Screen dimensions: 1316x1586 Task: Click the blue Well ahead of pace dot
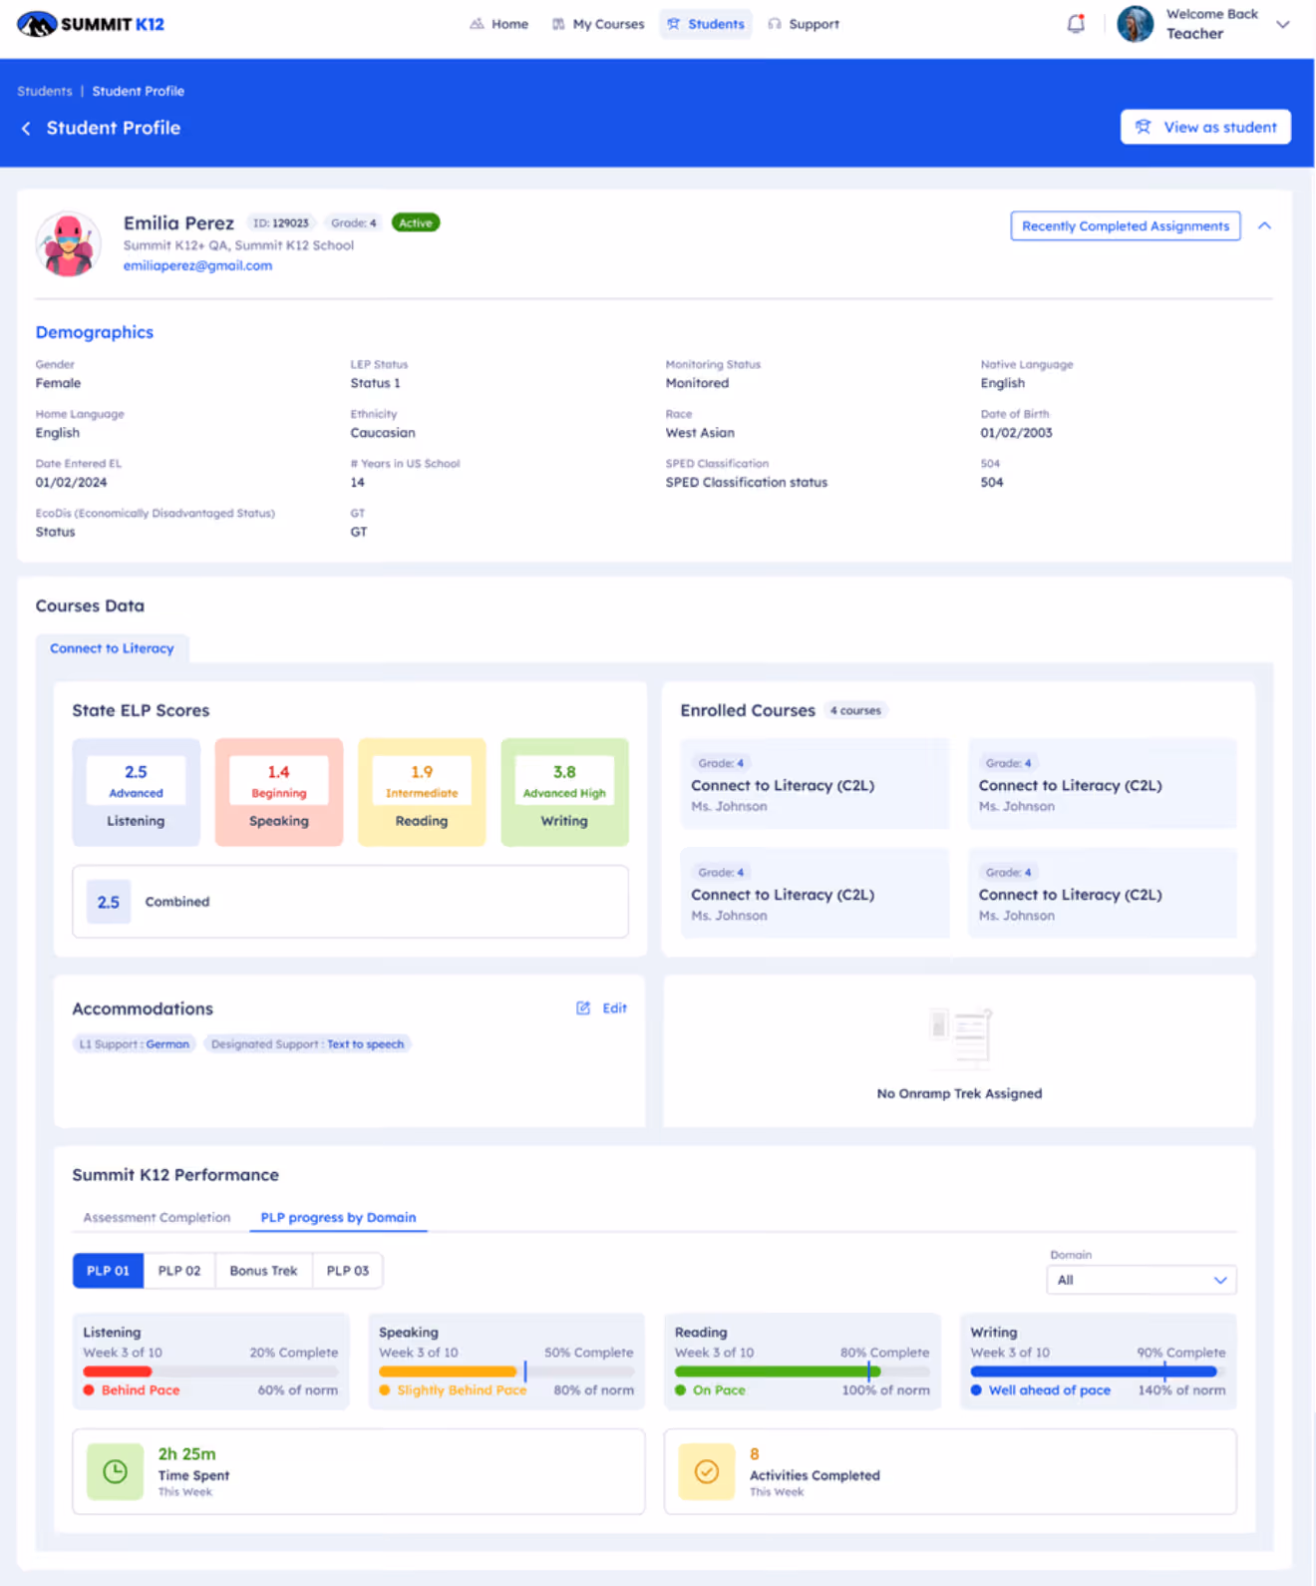977,1390
